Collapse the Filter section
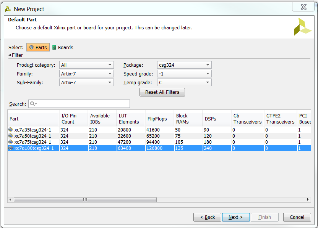The height and width of the screenshot is (228, 318). (x=10, y=55)
